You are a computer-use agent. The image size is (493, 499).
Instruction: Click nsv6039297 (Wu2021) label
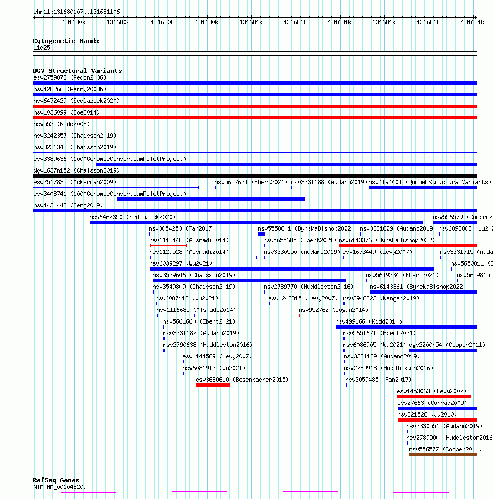click(181, 263)
